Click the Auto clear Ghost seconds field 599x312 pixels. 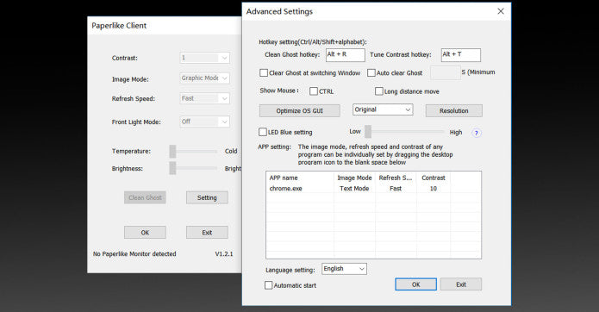[x=446, y=72]
